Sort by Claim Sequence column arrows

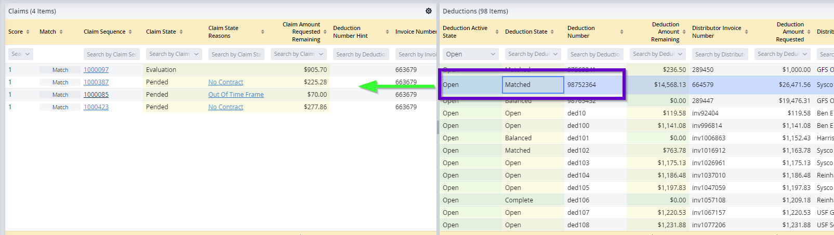[130, 32]
